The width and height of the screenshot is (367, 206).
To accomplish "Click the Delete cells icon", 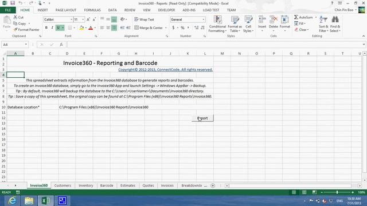I will click(x=273, y=20).
